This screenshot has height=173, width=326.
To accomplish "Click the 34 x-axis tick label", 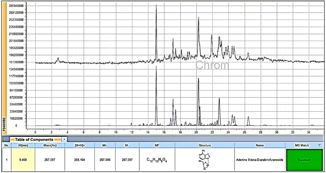I will [x=309, y=132].
